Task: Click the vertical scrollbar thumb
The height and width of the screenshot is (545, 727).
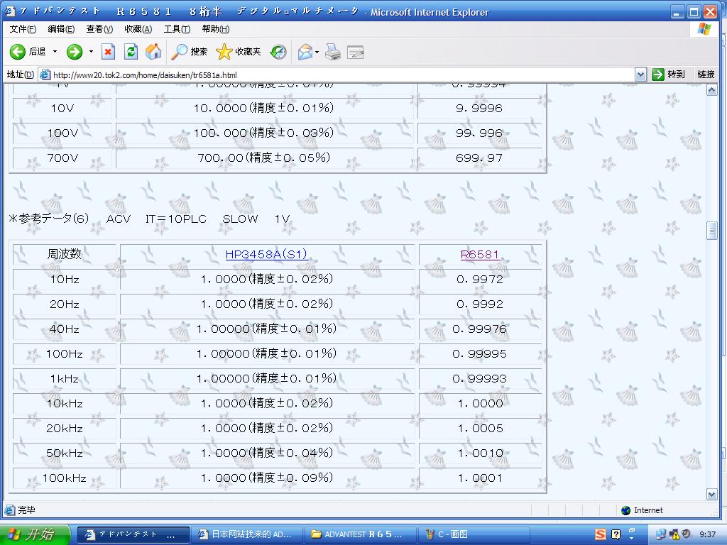Action: [x=711, y=231]
